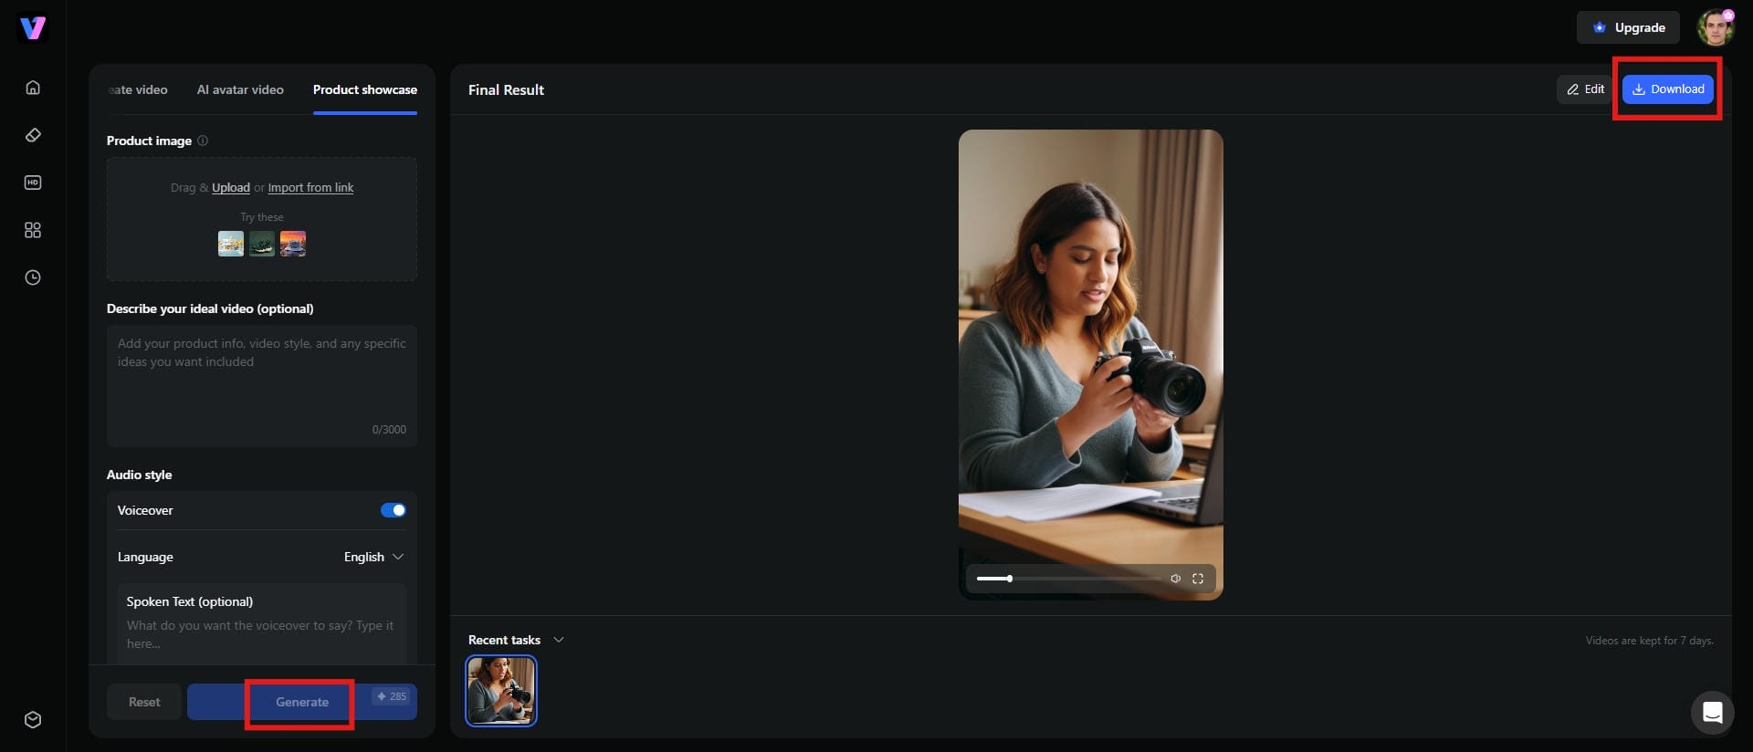This screenshot has width=1753, height=752.
Task: Open the HD enhancer sidebar icon
Action: click(33, 183)
